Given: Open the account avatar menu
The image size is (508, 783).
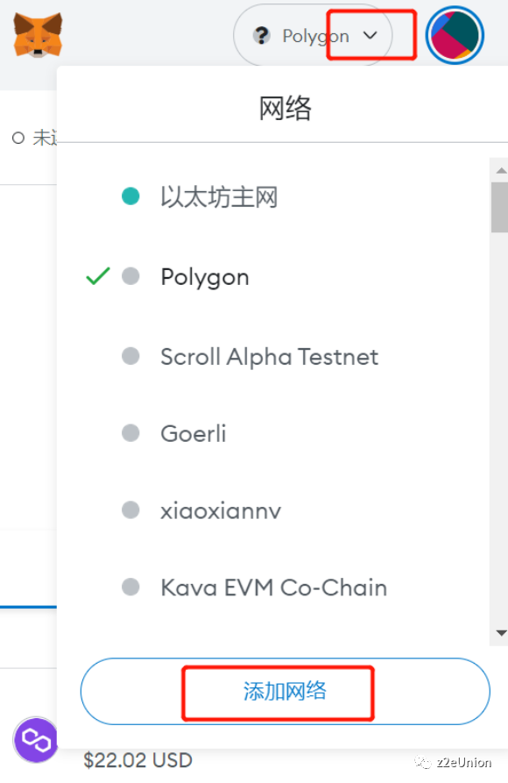Looking at the screenshot, I should pos(455,35).
